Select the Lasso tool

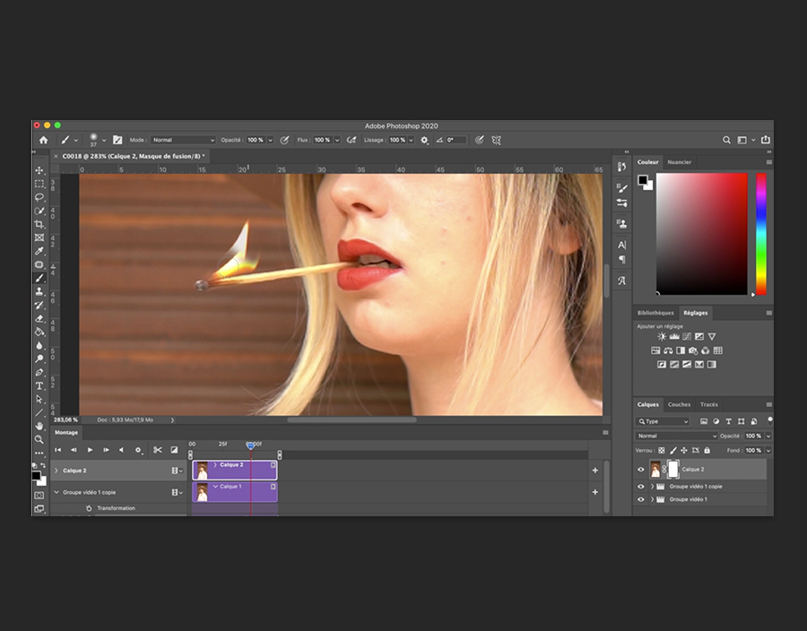pyautogui.click(x=39, y=197)
